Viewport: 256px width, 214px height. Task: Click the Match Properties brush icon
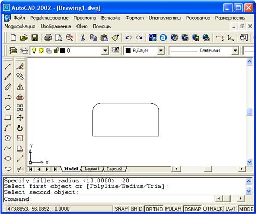coord(115,37)
